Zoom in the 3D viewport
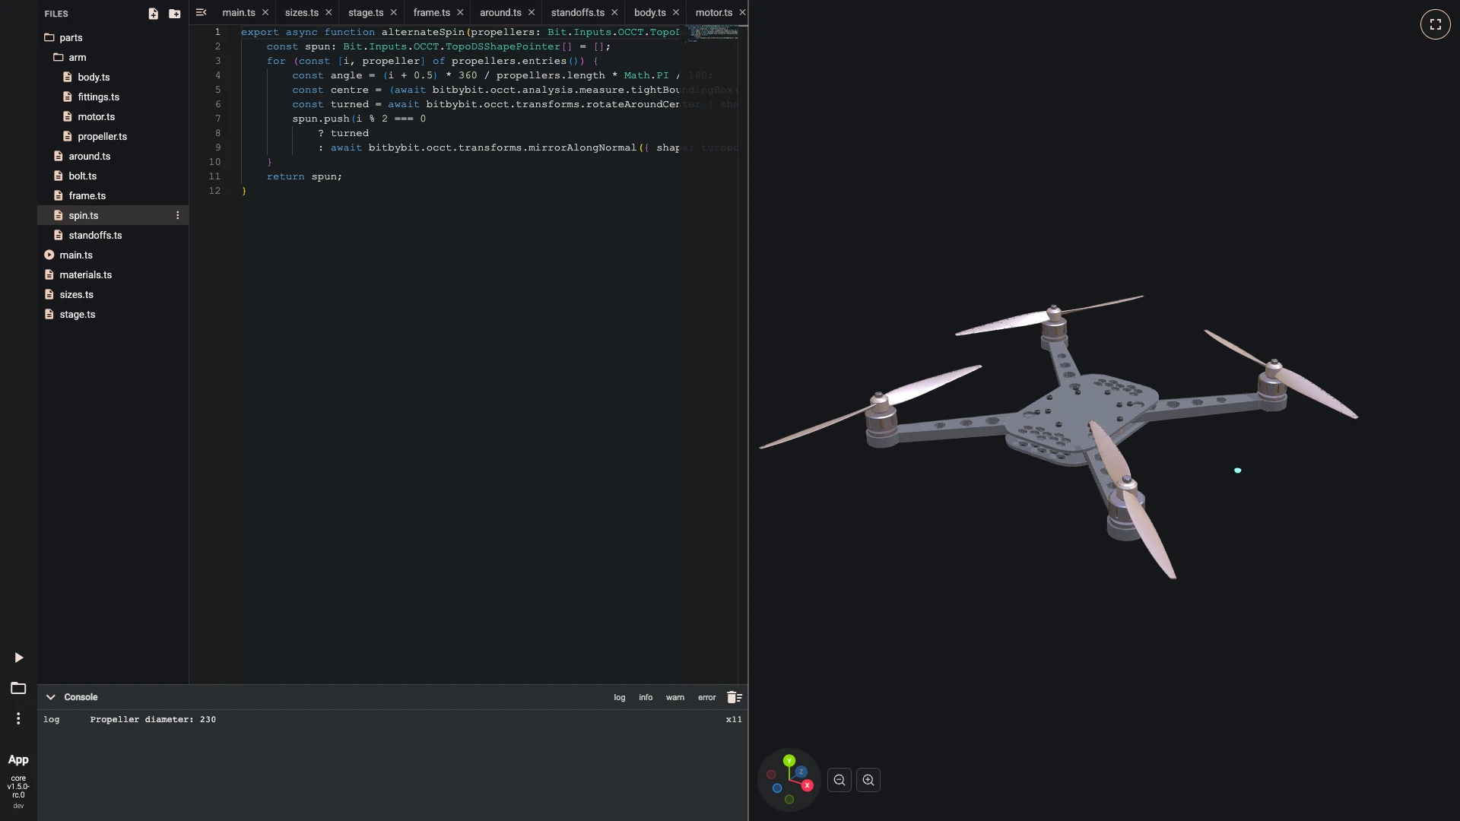 click(868, 780)
